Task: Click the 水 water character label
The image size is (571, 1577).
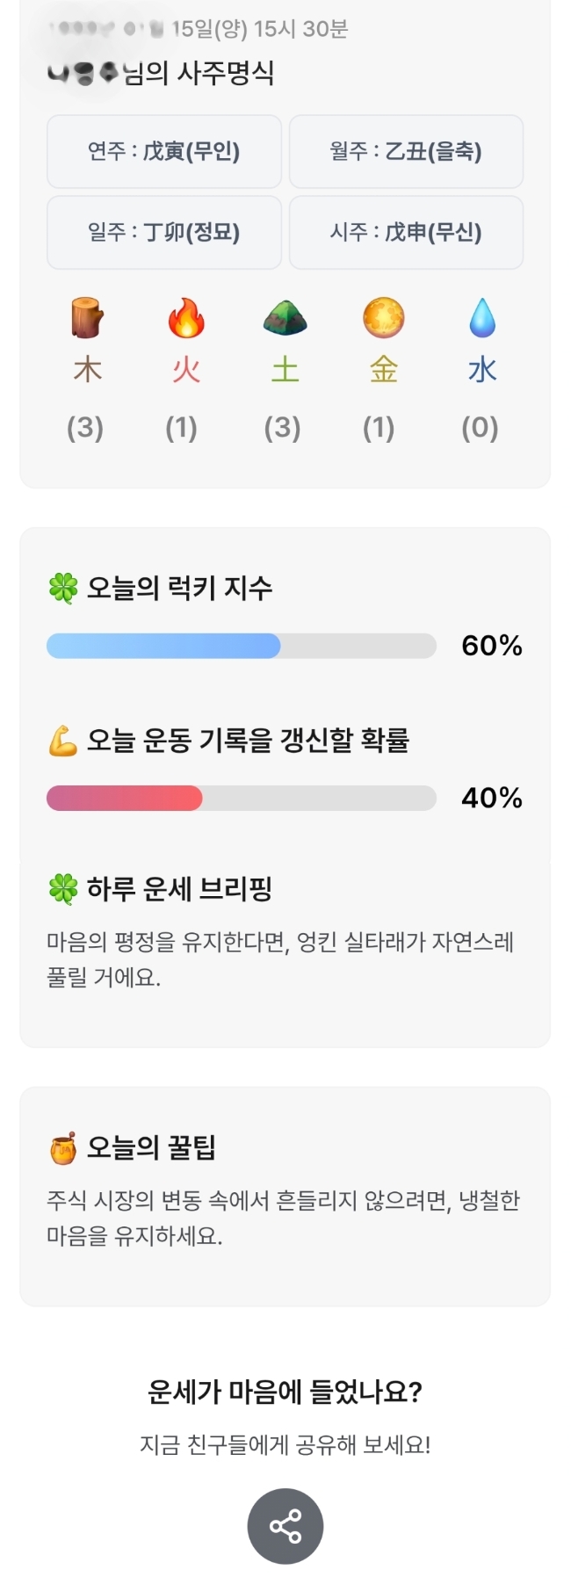Action: [x=482, y=370]
